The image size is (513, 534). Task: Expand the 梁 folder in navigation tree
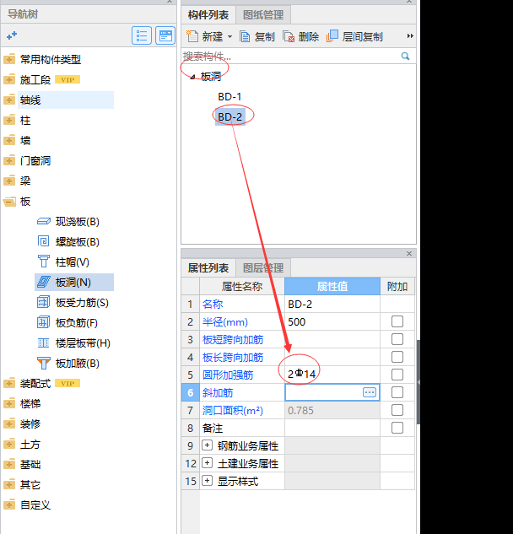9,181
